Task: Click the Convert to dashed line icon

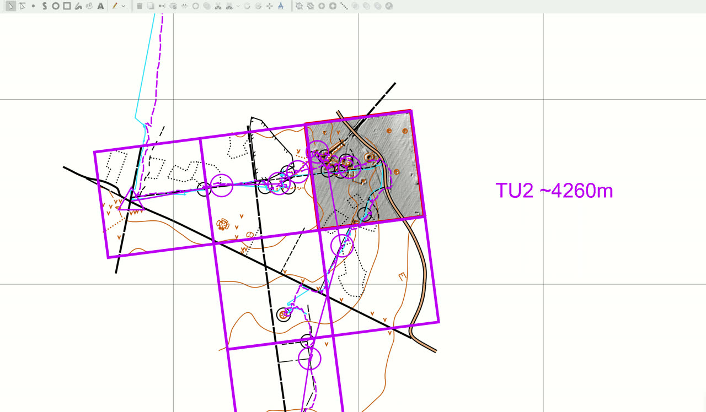Action: tap(344, 6)
